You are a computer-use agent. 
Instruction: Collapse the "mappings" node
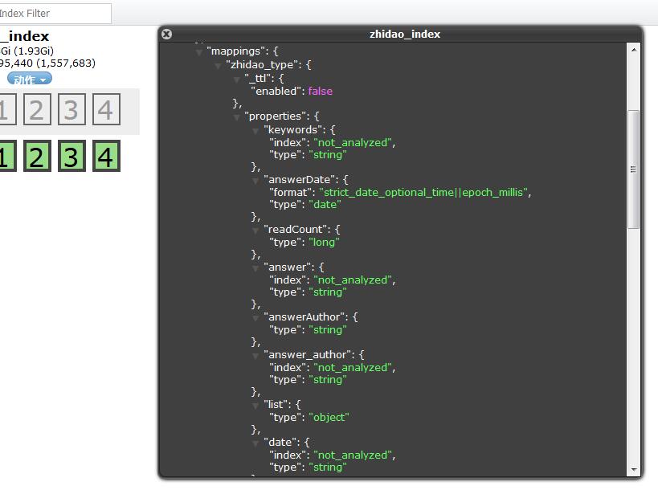click(x=199, y=52)
